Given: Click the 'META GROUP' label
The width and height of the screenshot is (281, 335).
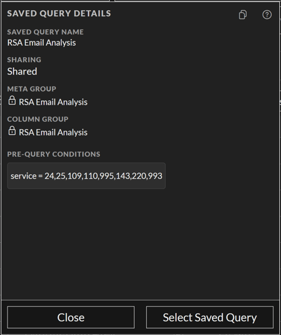Looking at the screenshot, I should (31, 89).
